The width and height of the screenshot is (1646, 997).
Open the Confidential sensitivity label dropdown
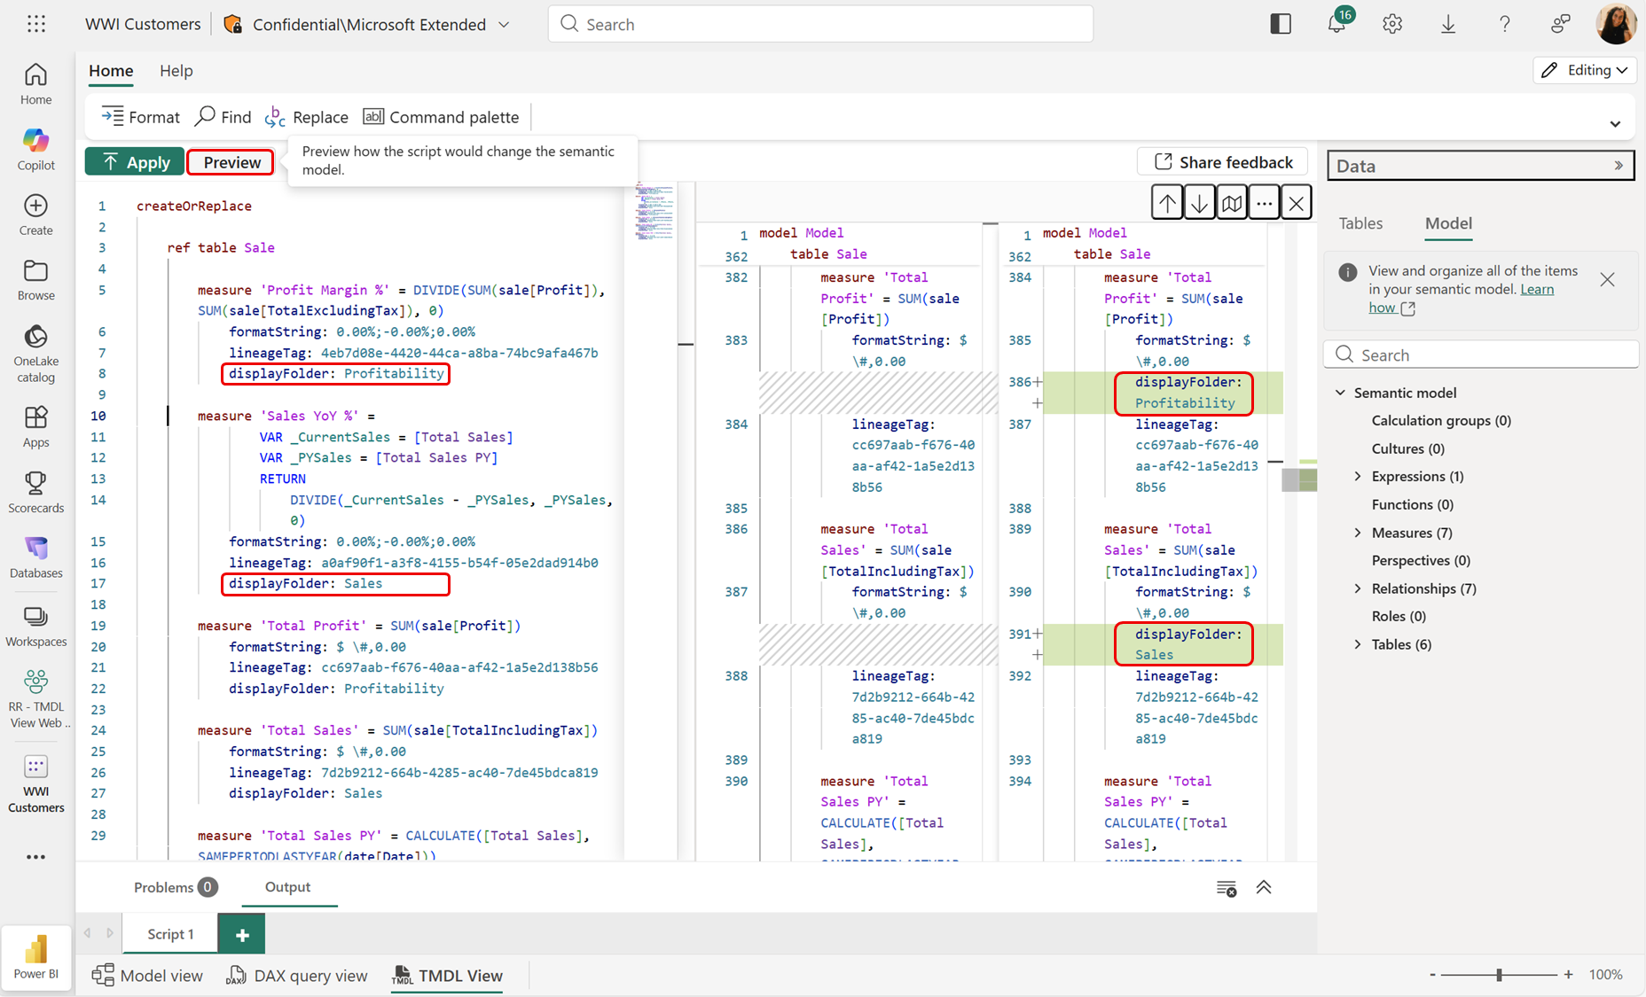tap(503, 24)
